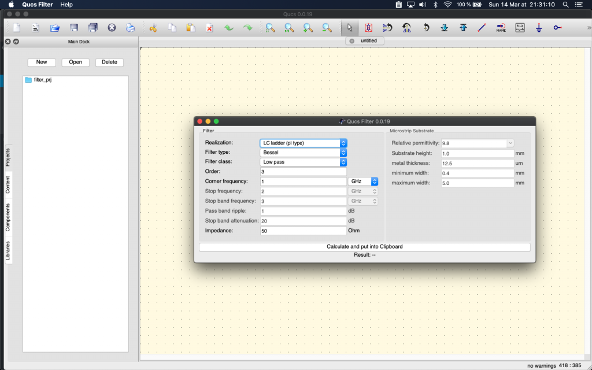Click the Order input field

(303, 172)
